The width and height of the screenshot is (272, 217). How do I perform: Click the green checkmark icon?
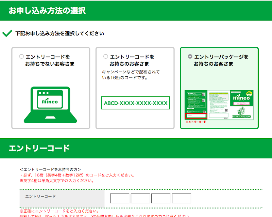pyautogui.click(x=7, y=33)
